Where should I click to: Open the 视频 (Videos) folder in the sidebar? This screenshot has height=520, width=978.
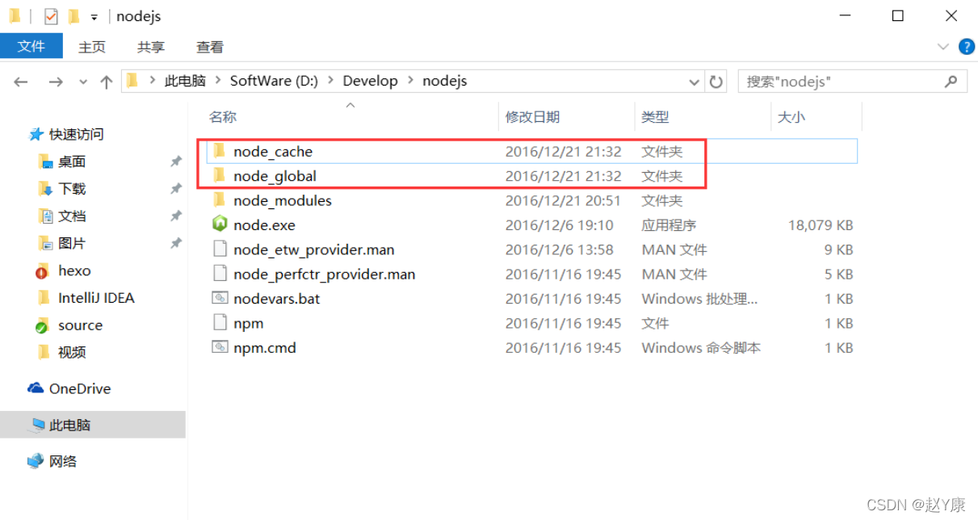click(x=63, y=352)
